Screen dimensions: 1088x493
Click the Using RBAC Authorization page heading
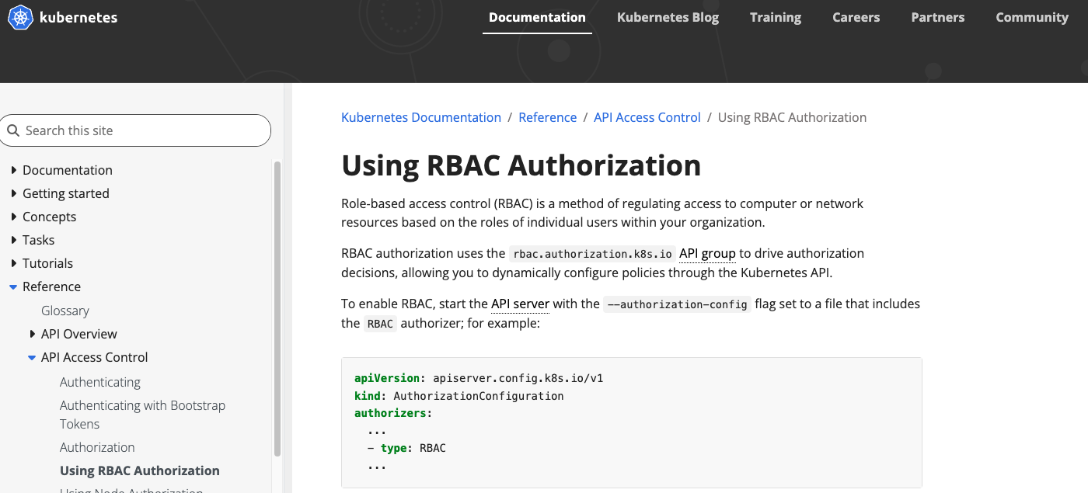[521, 165]
